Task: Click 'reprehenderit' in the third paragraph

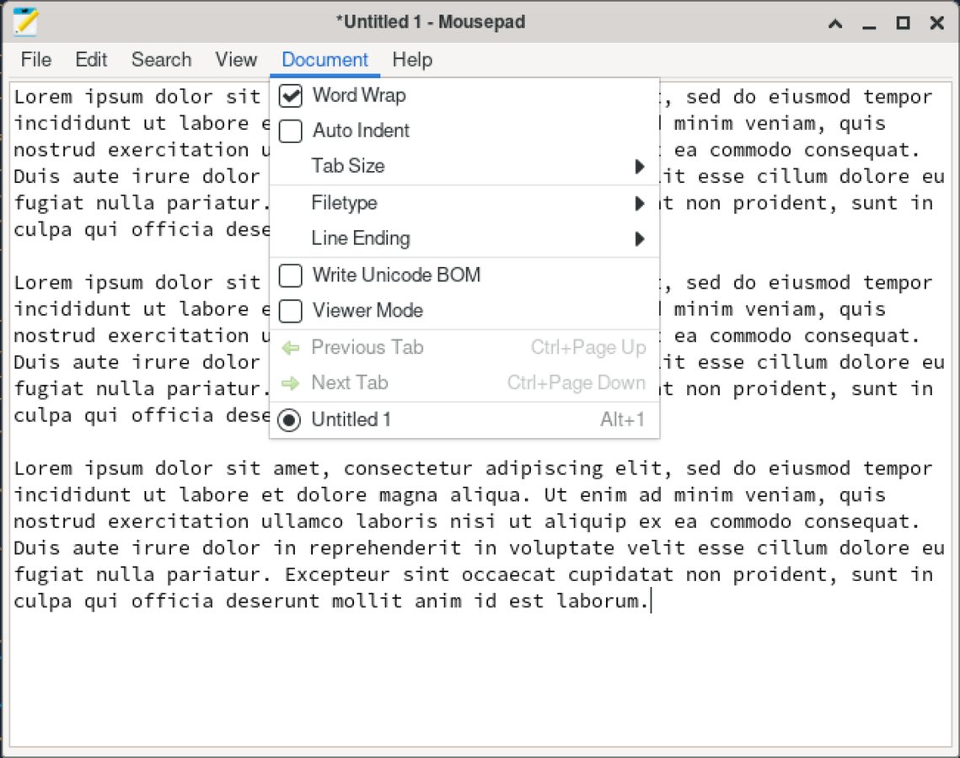Action: coord(384,548)
